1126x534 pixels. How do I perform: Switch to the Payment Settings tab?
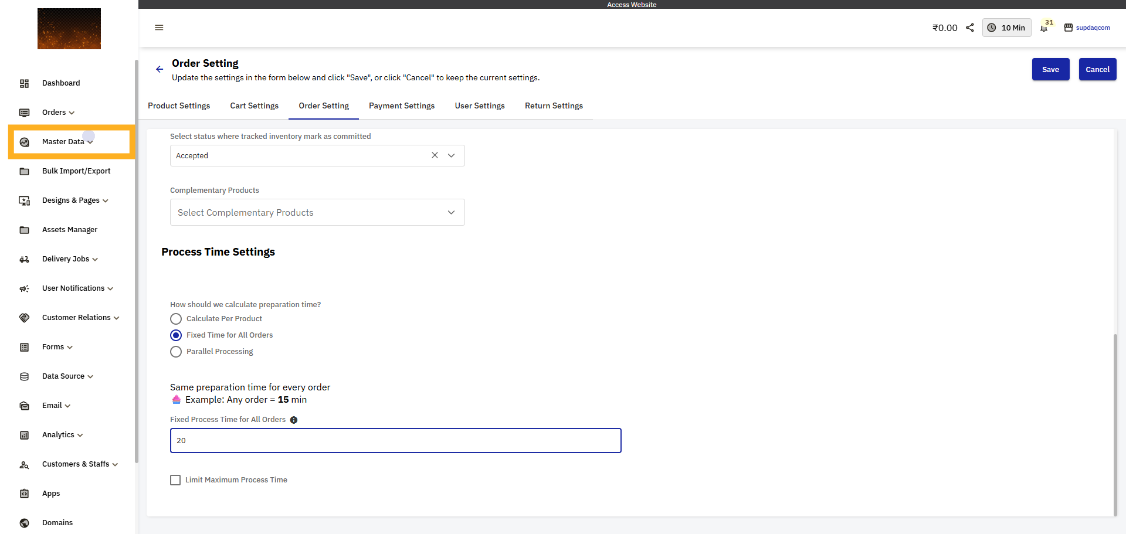tap(402, 106)
